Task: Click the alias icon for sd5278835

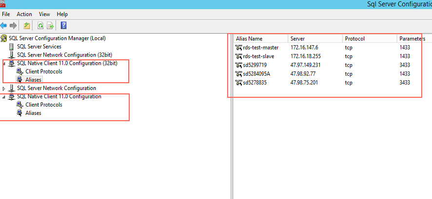Action: click(238, 82)
